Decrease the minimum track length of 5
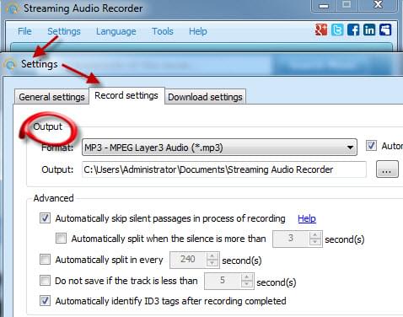403x317 pixels. pyautogui.click(x=247, y=284)
